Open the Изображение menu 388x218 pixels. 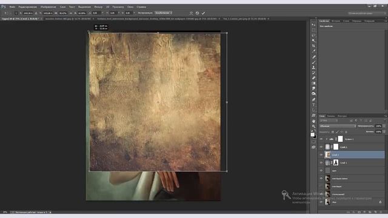tap(48, 7)
